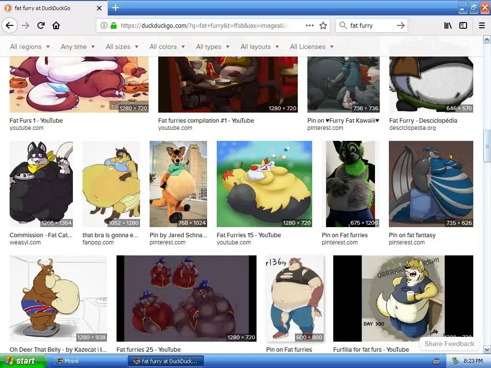Click the scrollbar down arrow
Screen dimensions: 491x368
(487, 349)
